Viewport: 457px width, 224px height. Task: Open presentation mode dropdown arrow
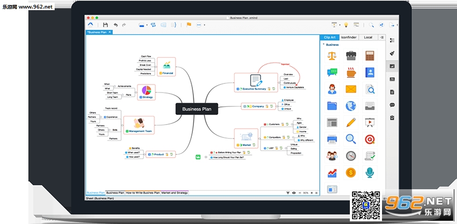340,25
